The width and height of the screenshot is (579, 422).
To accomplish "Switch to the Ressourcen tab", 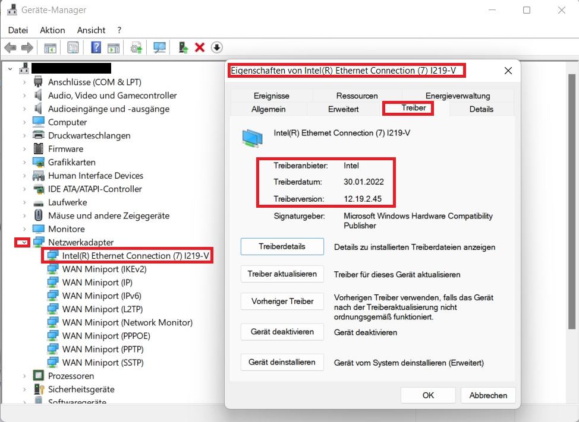I will (357, 96).
